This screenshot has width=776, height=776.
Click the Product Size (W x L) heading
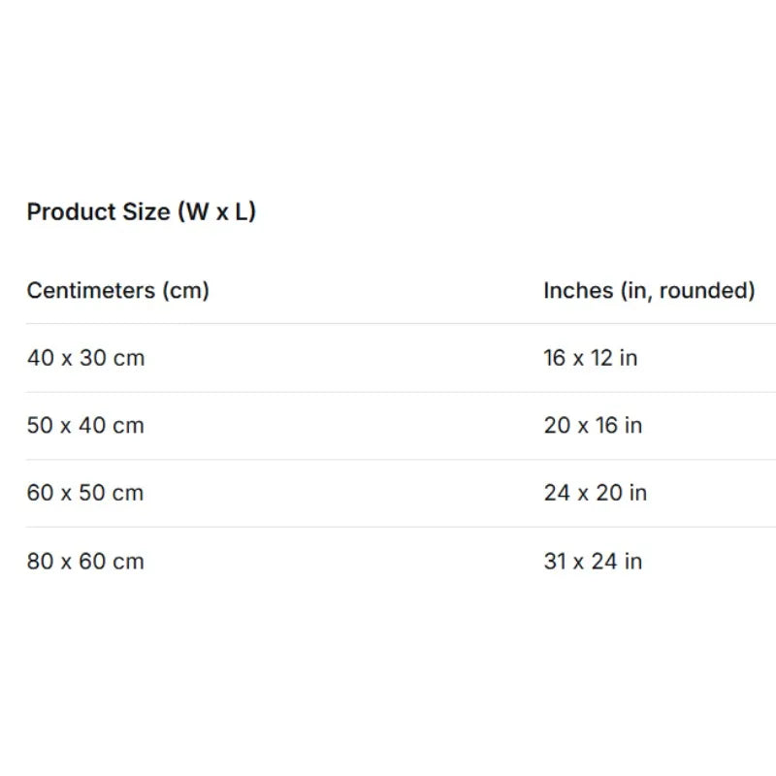tap(142, 211)
